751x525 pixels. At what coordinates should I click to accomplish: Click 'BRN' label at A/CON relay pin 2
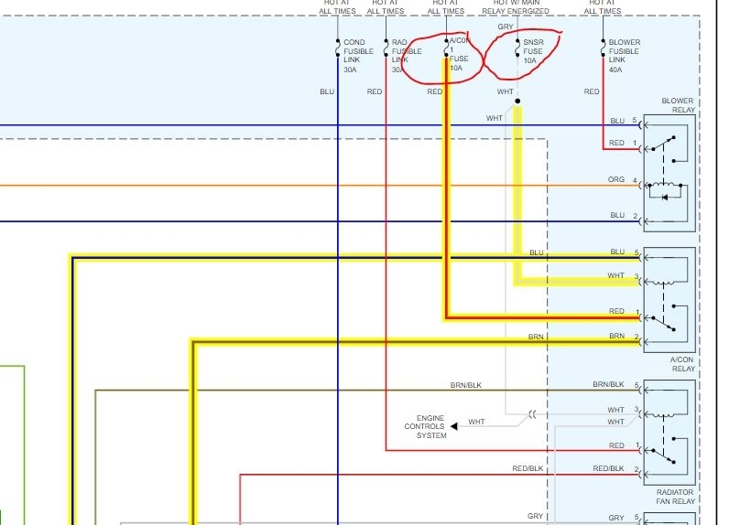(x=617, y=336)
